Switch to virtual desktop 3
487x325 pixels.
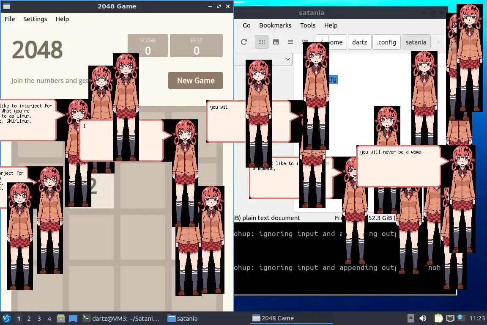click(x=39, y=319)
